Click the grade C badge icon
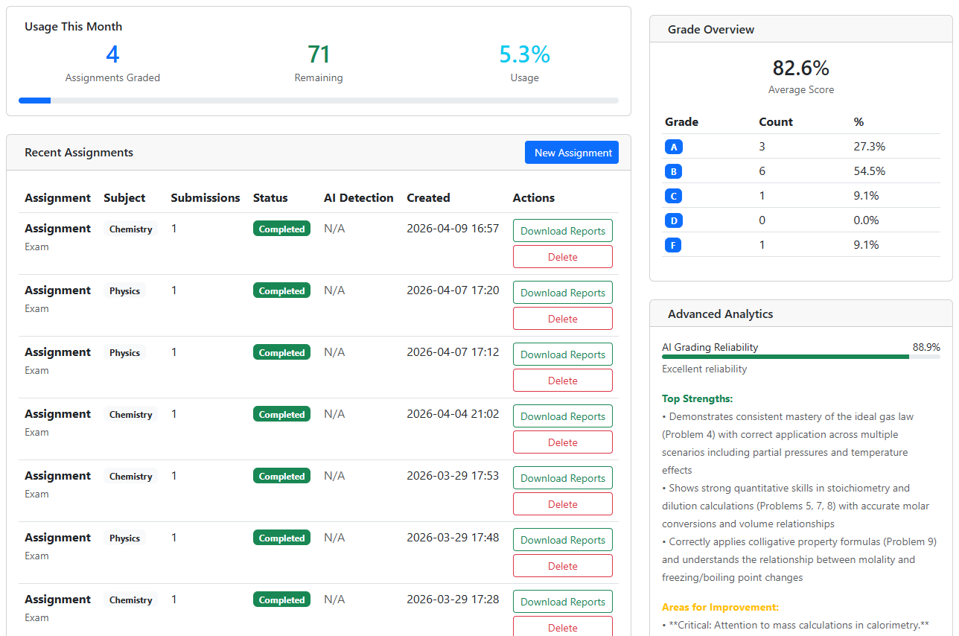Screen dimensions: 959x636 pyautogui.click(x=673, y=195)
